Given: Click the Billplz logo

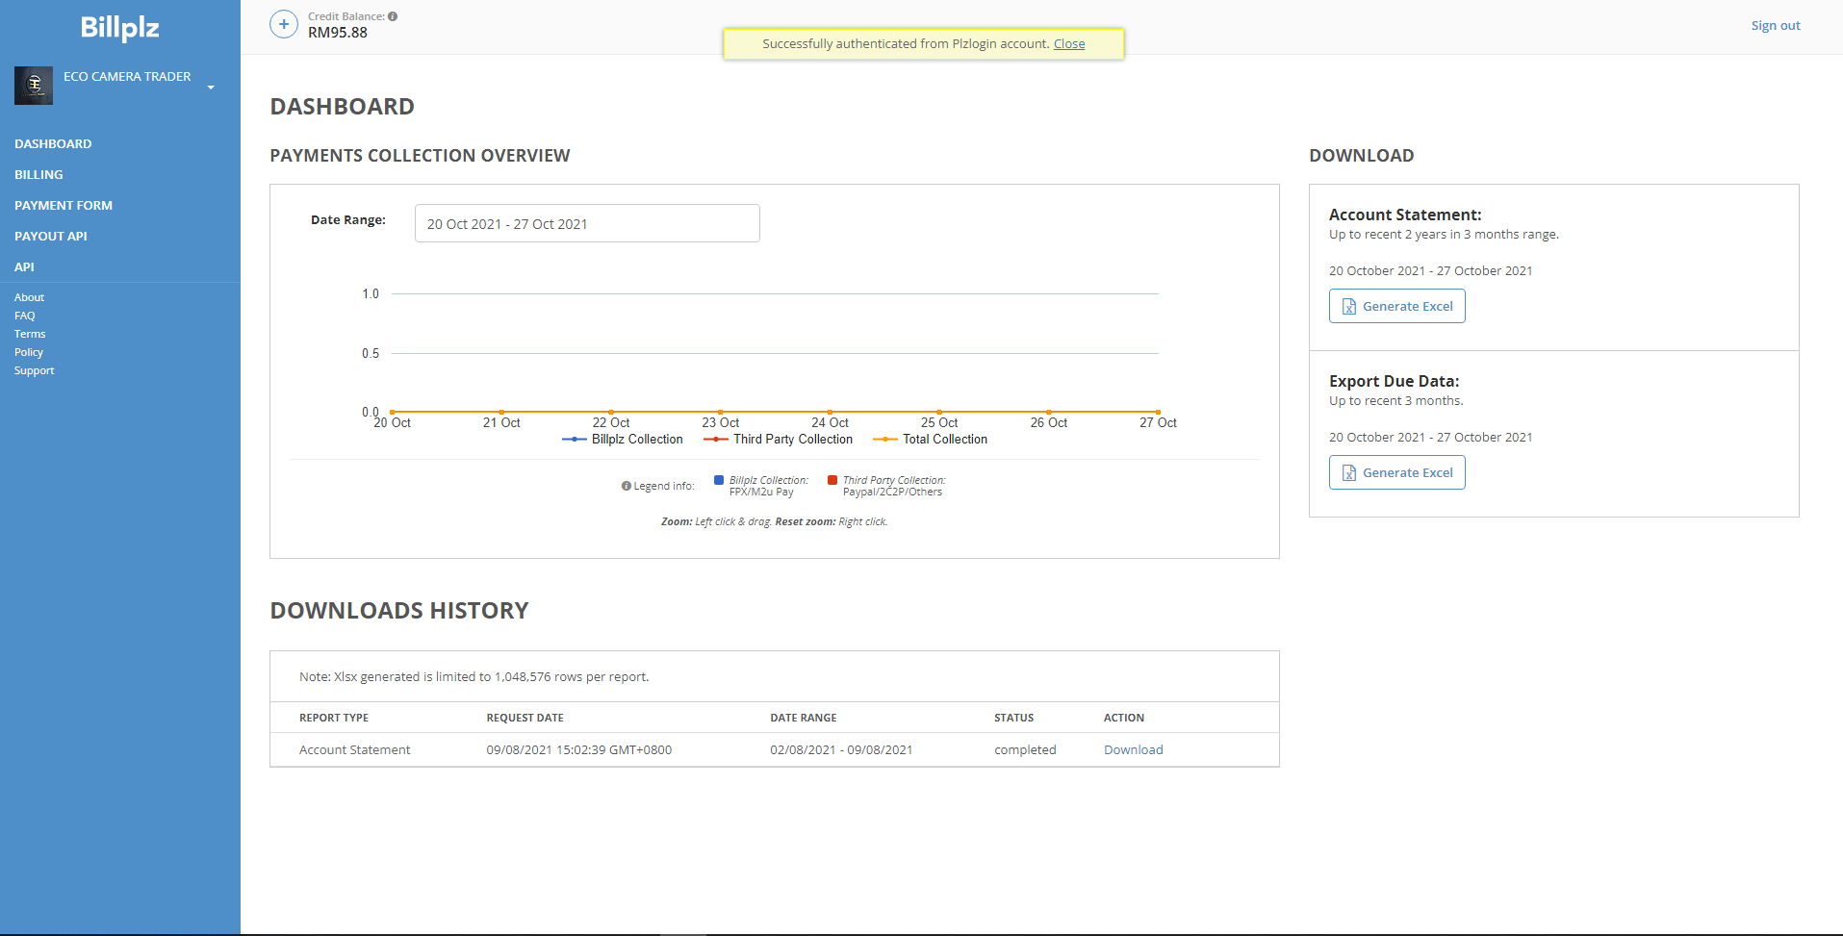Looking at the screenshot, I should (119, 28).
